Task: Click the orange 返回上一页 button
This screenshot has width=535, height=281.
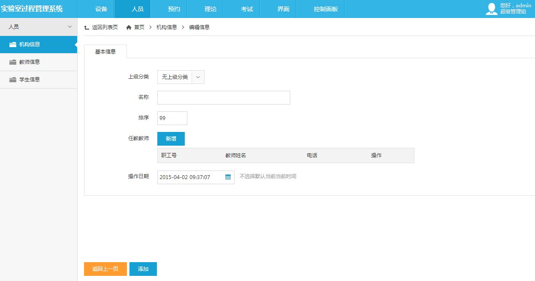Action: tap(105, 269)
